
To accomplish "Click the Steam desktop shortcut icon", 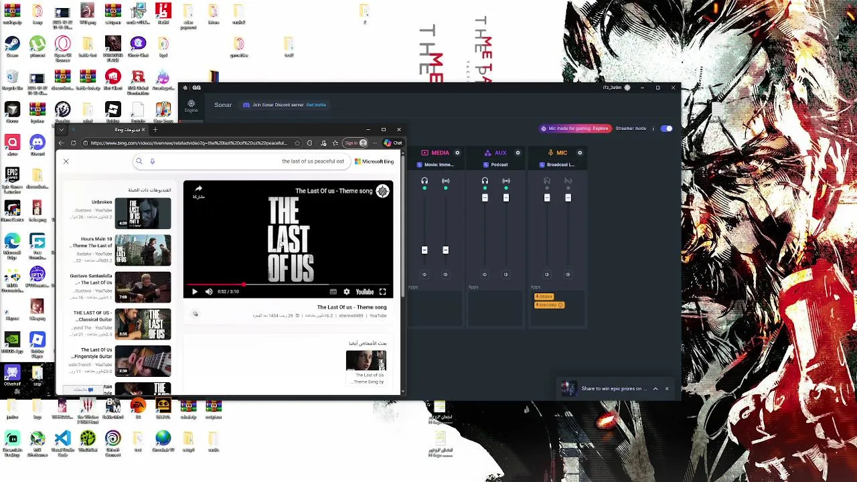I will 12,44.
